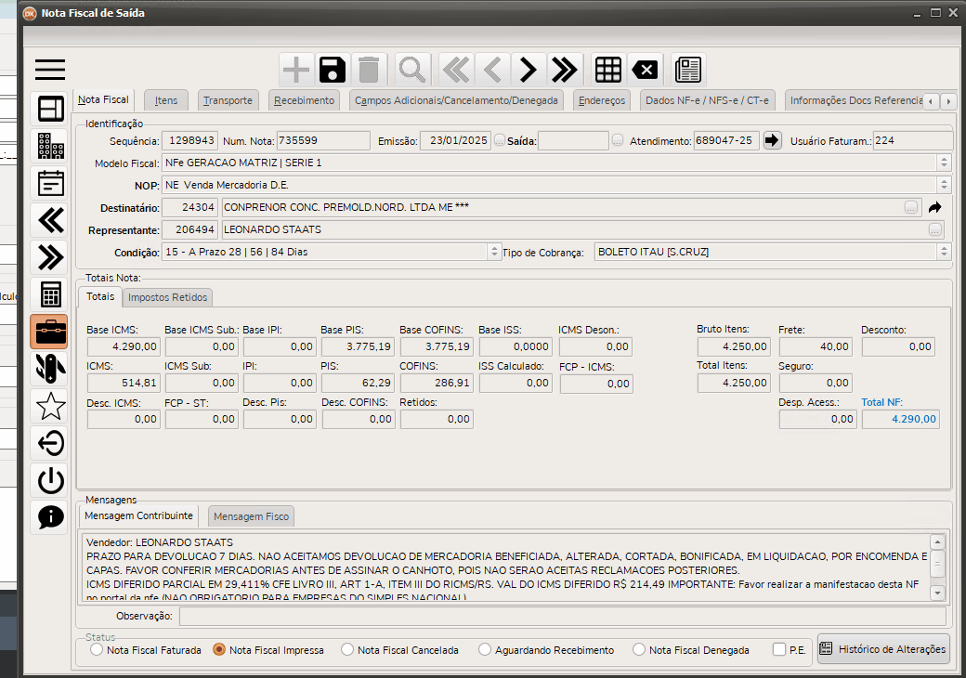Click the sidebar double-left chevron icon
Image resolution: width=966 pixels, height=678 pixels.
50,220
